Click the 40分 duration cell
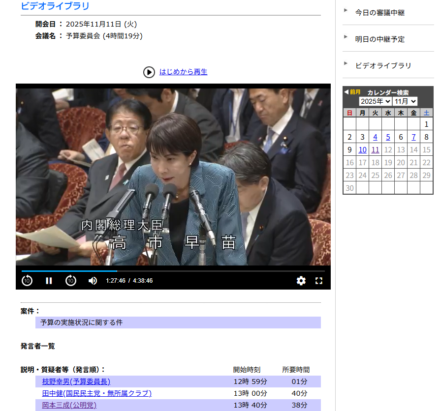The image size is (440, 411). coord(299,393)
